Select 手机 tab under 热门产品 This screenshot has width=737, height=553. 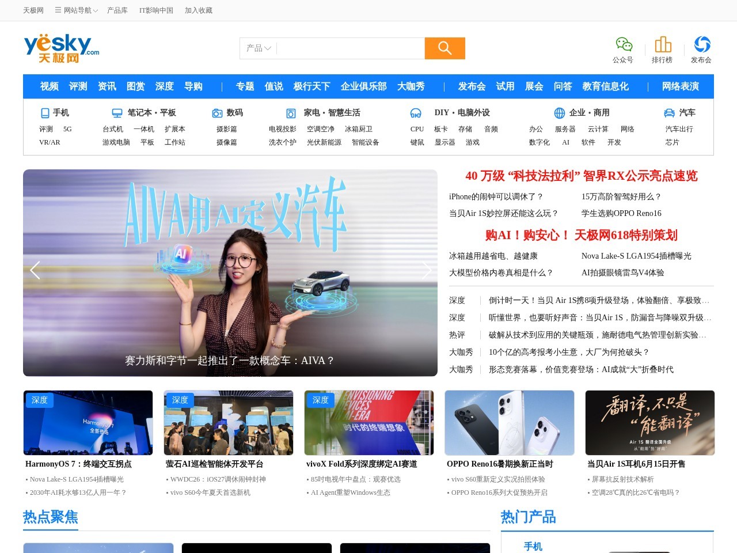click(x=533, y=547)
